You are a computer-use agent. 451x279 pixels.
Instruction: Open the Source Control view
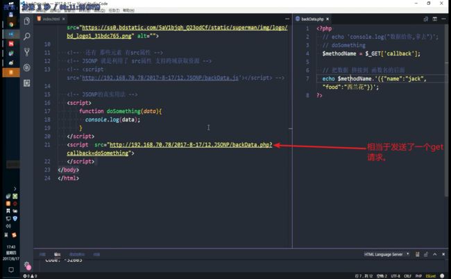pyautogui.click(x=27, y=52)
